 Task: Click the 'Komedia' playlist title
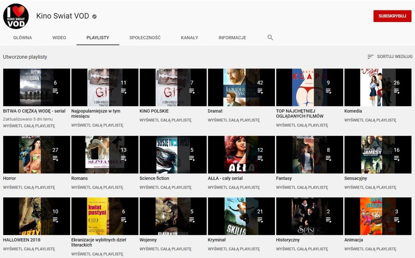(353, 111)
